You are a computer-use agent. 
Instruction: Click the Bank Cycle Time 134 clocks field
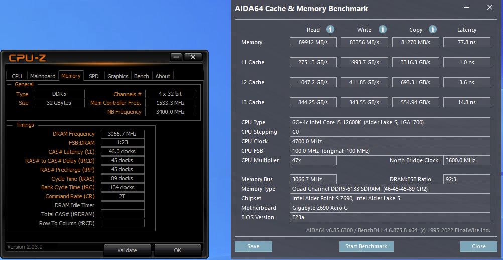122,187
